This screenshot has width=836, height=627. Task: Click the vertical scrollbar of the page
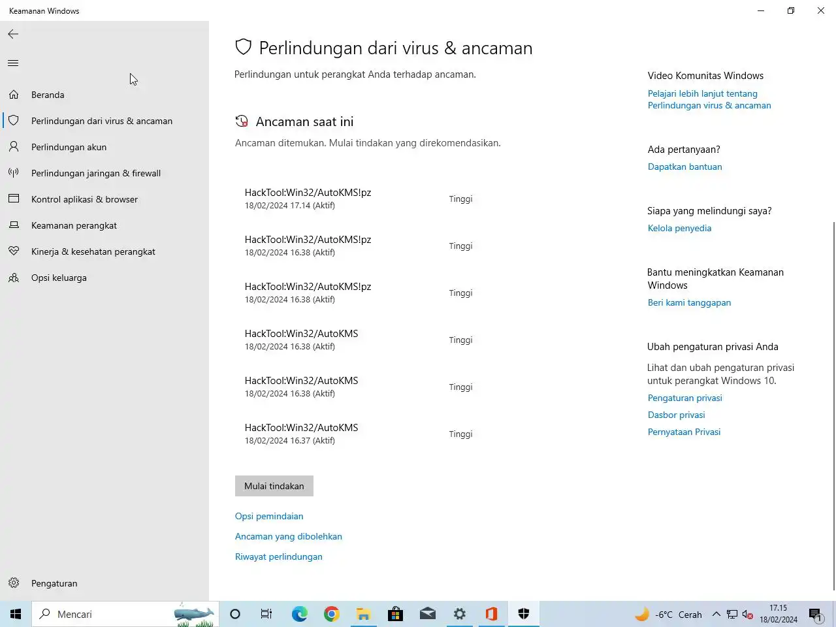click(833, 405)
